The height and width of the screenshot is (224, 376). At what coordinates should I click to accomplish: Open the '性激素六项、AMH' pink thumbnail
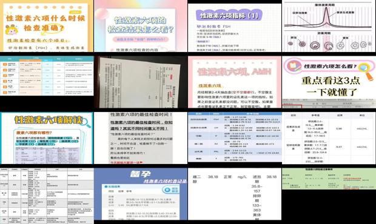(235, 82)
